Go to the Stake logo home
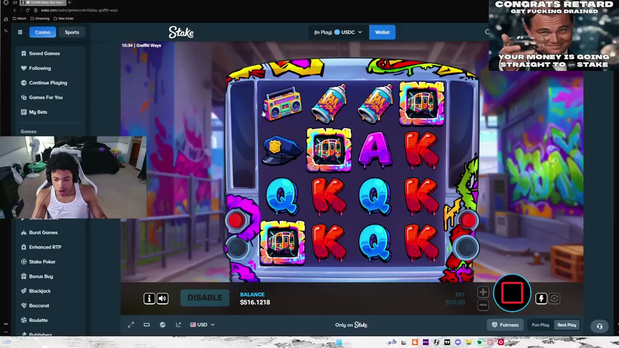Image resolution: width=619 pixels, height=348 pixels. pyautogui.click(x=181, y=32)
